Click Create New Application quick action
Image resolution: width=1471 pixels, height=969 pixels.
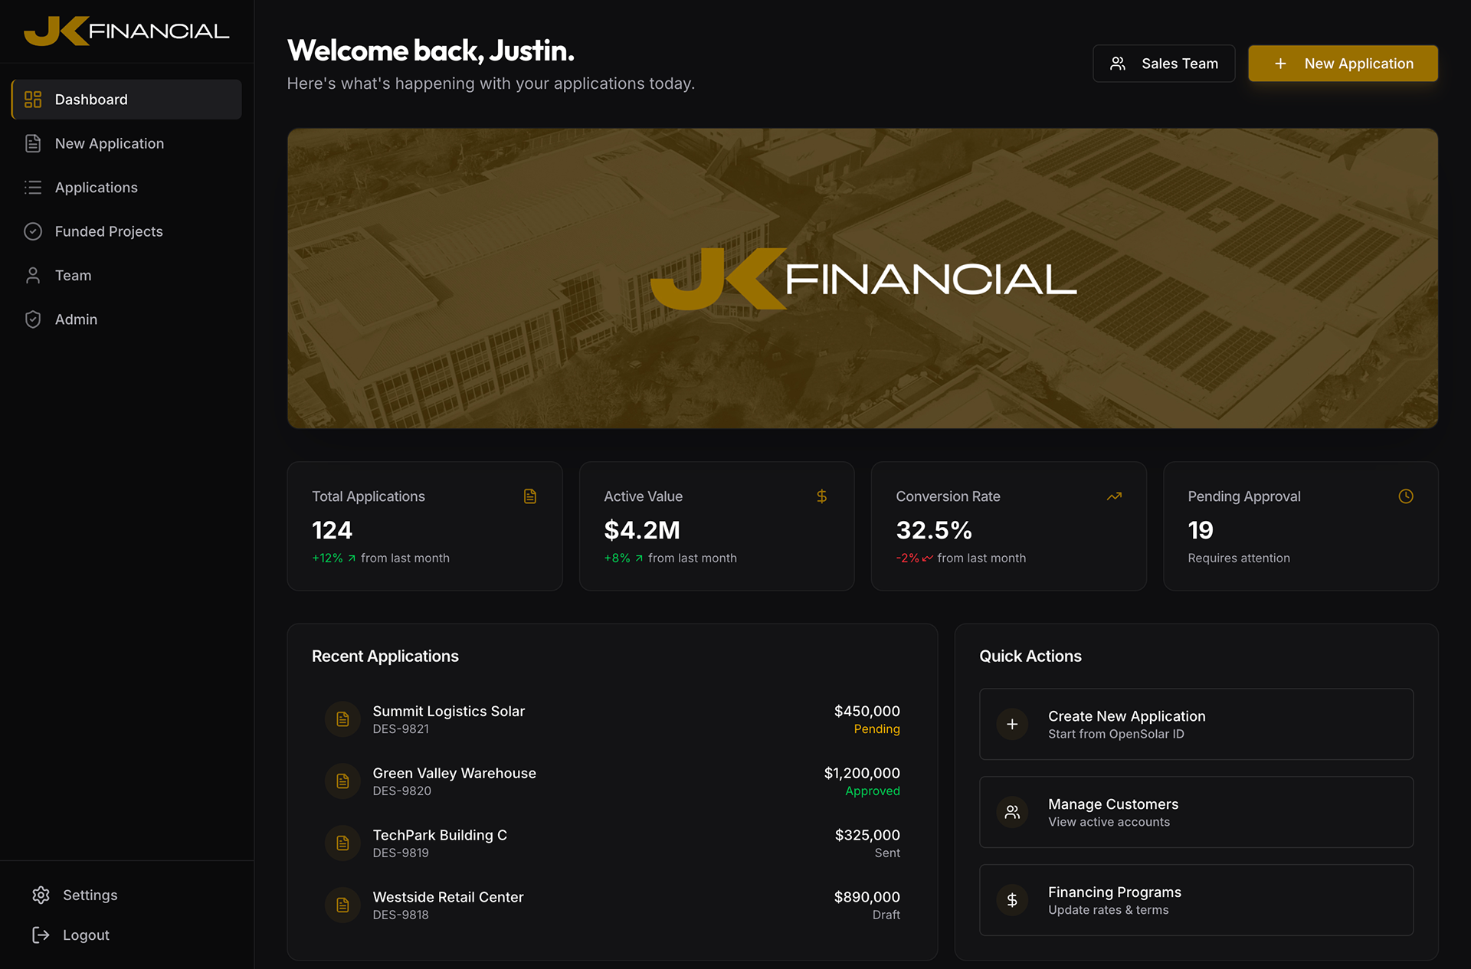1195,724
